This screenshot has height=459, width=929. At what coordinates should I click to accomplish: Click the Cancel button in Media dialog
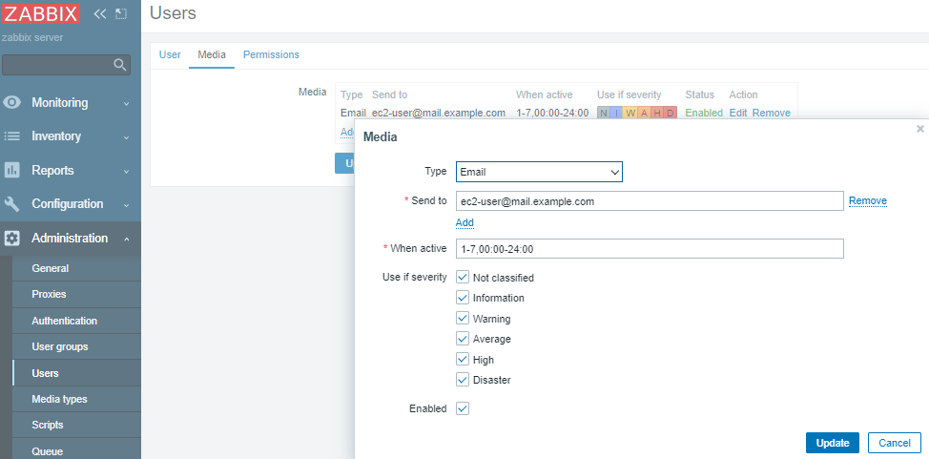coord(895,443)
